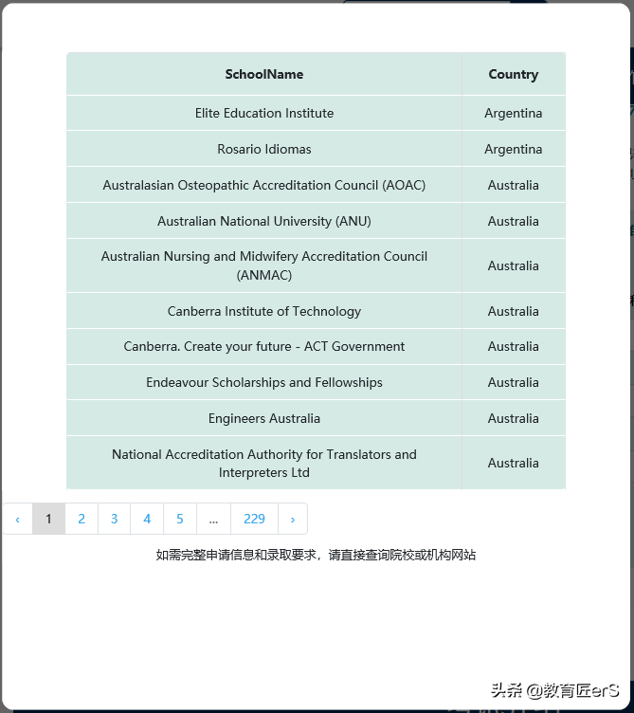Select Canberra. Create your future - ACT Government

point(264,346)
